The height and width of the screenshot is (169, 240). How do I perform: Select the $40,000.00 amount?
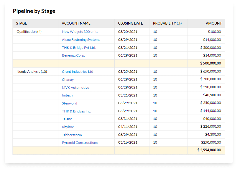[212, 119]
